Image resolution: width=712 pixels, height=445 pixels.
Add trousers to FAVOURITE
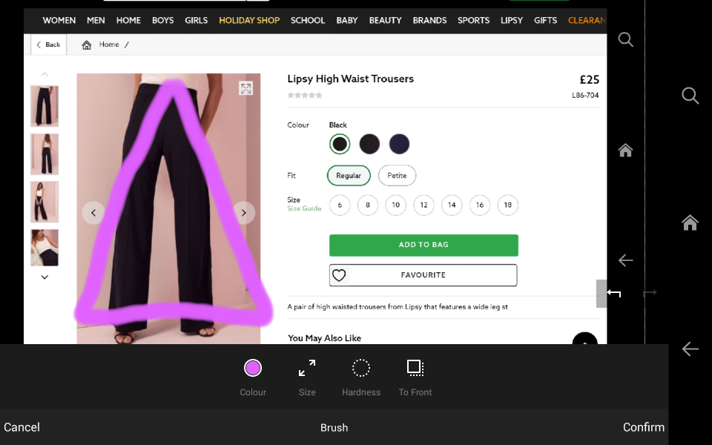tap(423, 275)
